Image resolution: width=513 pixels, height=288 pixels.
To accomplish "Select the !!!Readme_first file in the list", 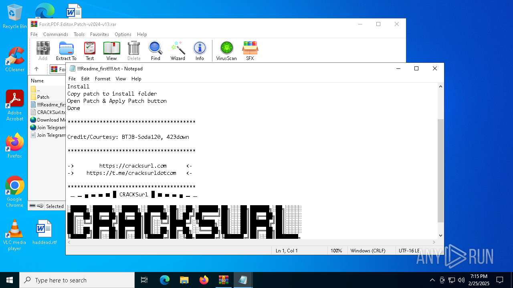I will pos(48,104).
